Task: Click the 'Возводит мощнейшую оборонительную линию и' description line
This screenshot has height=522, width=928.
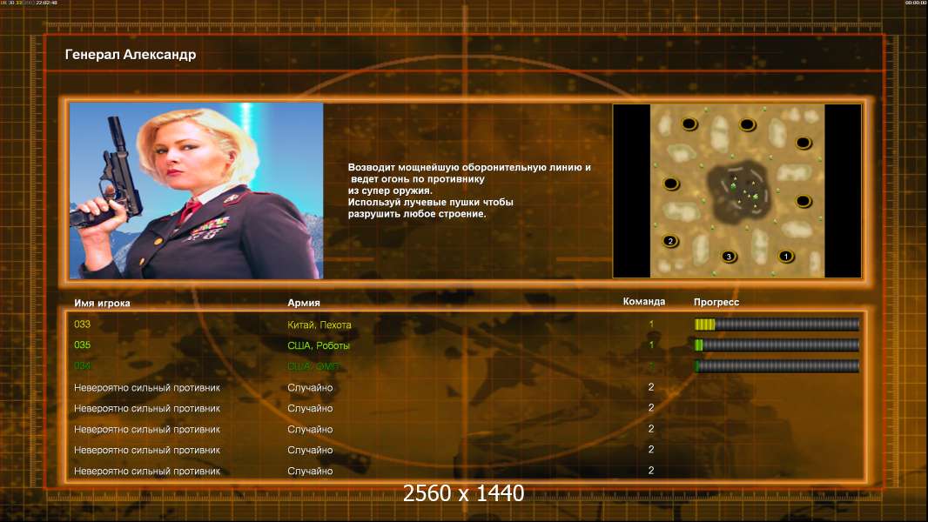Action: click(x=468, y=167)
